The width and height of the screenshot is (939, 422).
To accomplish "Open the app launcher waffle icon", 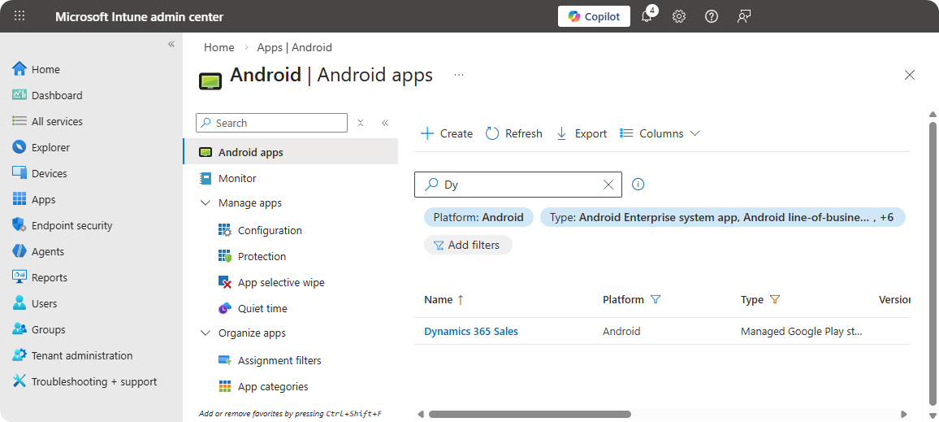I will point(19,16).
